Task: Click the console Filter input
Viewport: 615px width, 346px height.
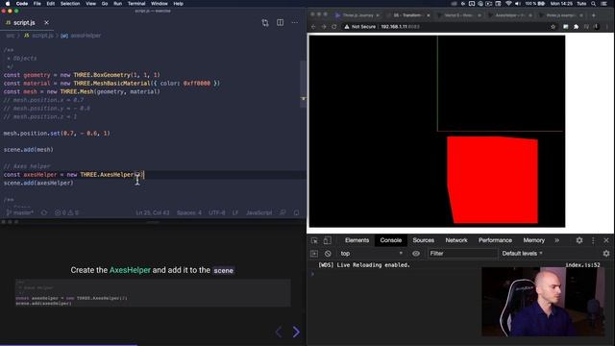Action: point(462,254)
